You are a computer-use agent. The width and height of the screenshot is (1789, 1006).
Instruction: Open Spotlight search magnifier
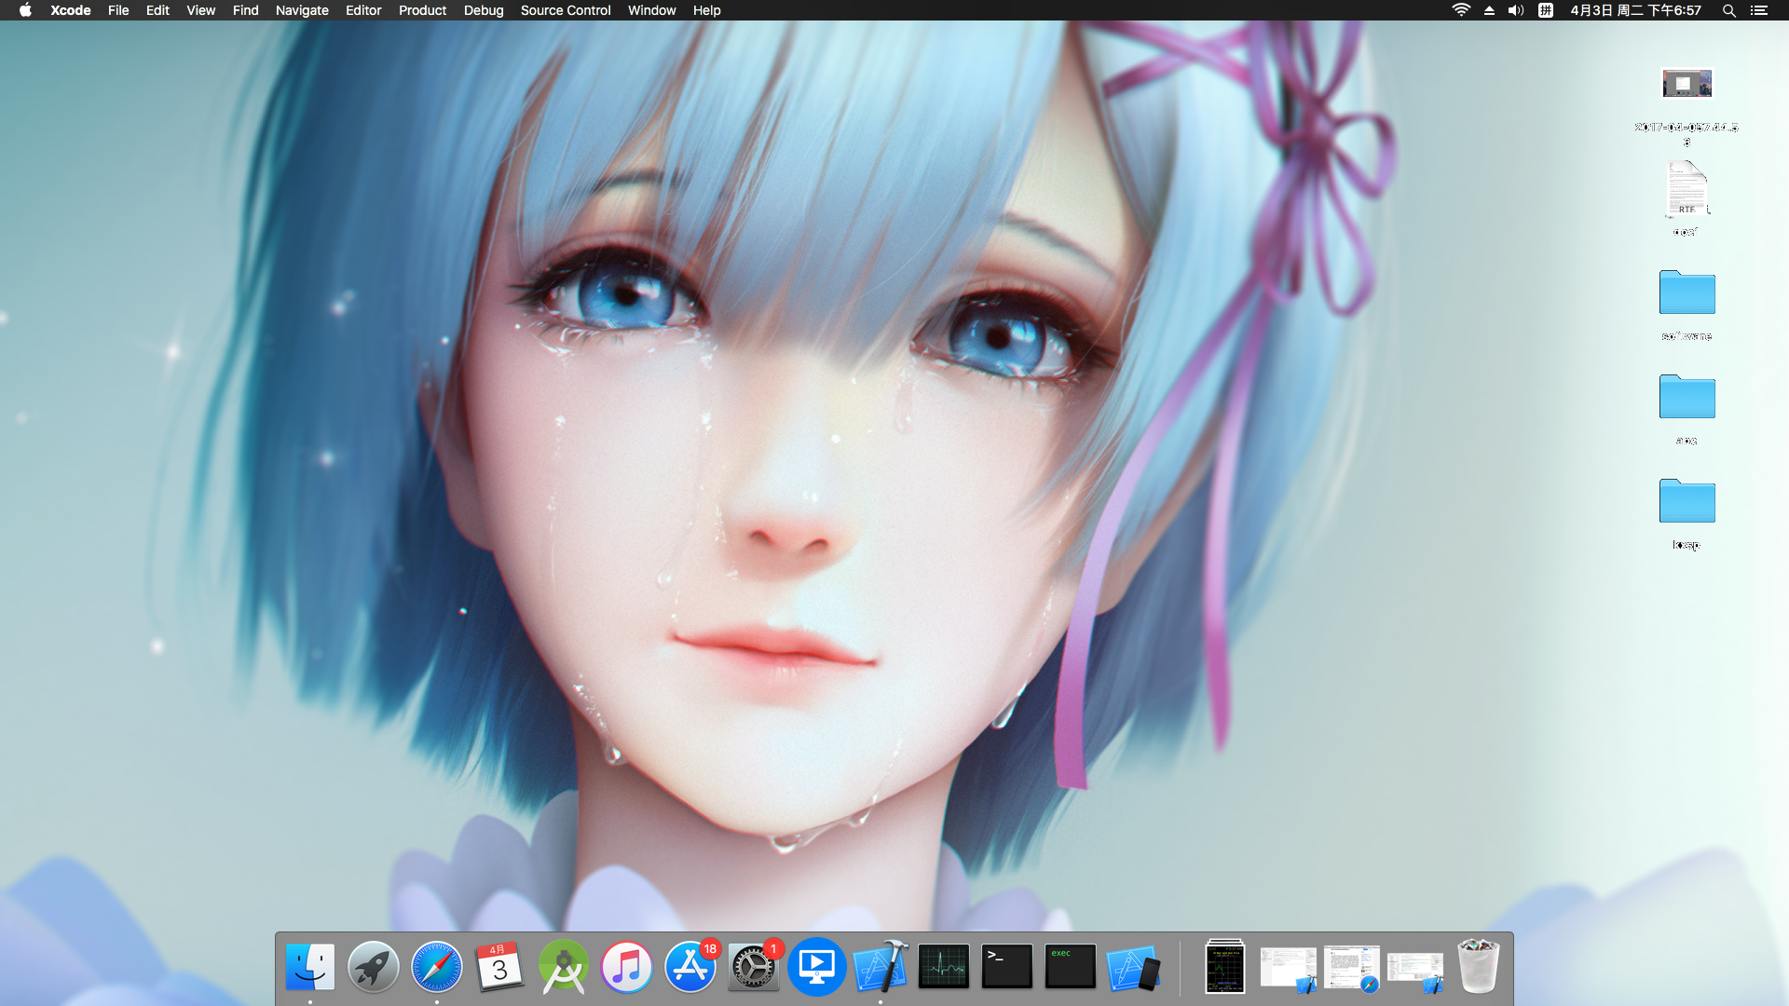[x=1728, y=10]
